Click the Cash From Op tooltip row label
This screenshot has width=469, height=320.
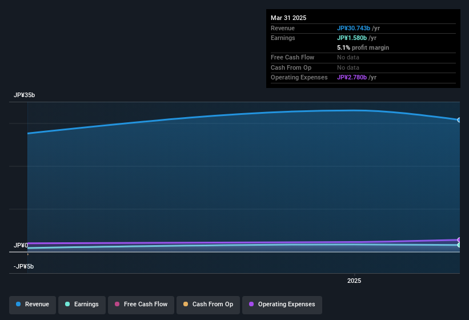(x=291, y=67)
